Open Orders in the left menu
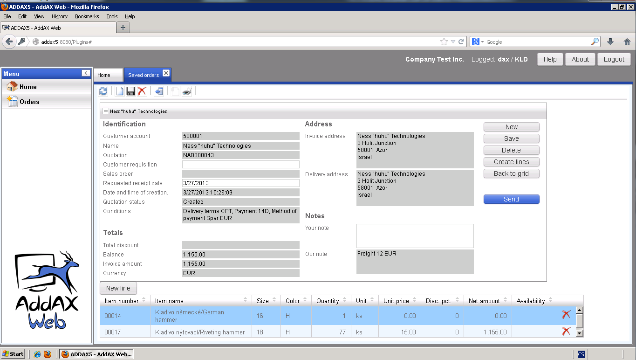 coord(29,102)
